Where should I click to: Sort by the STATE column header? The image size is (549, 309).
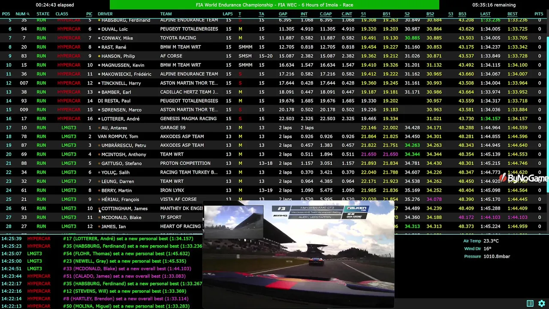click(43, 14)
